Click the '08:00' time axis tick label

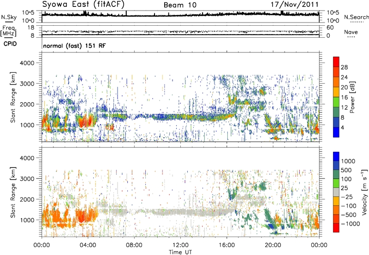[134, 245]
